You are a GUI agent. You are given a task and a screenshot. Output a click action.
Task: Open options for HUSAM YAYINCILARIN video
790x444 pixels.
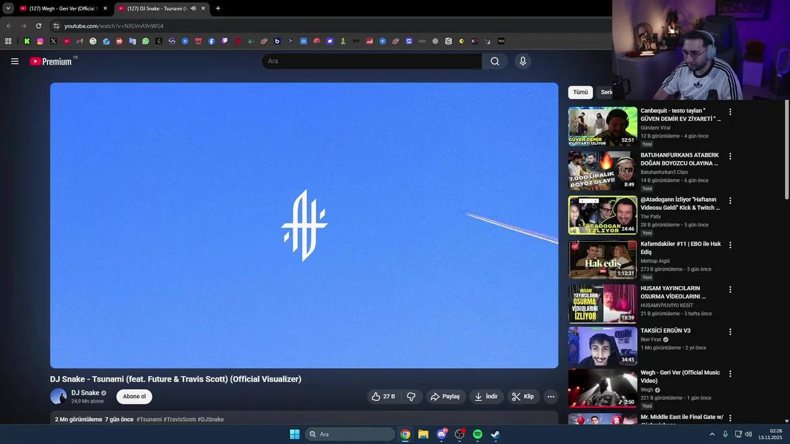tap(730, 289)
